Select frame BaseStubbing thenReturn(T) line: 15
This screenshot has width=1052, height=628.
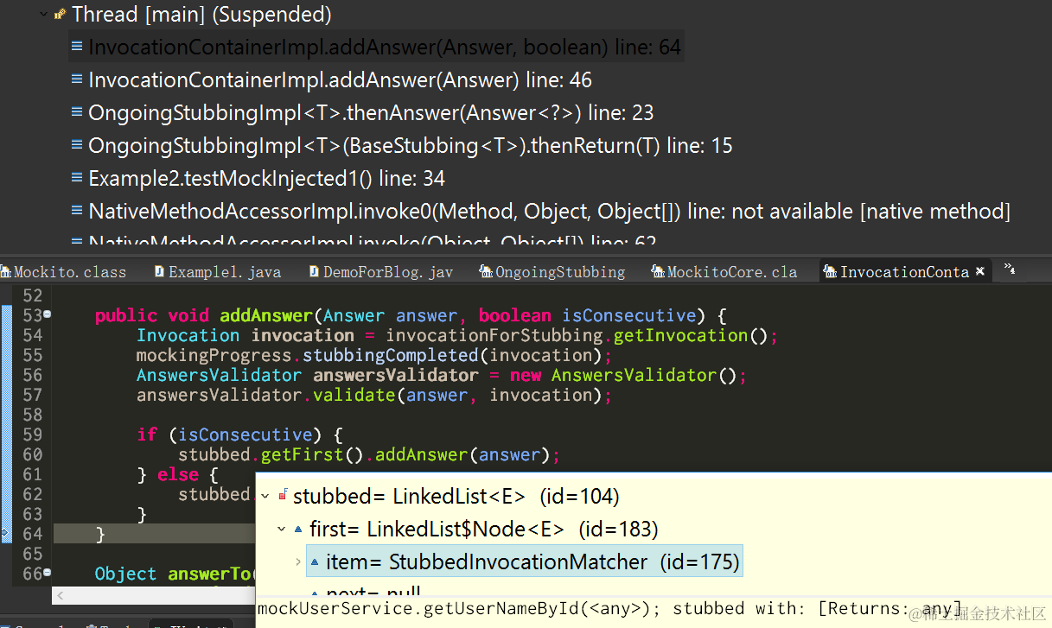tap(411, 146)
